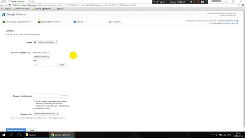Open a new browser tab
This screenshot has height=138, width=245.
(33, 2)
